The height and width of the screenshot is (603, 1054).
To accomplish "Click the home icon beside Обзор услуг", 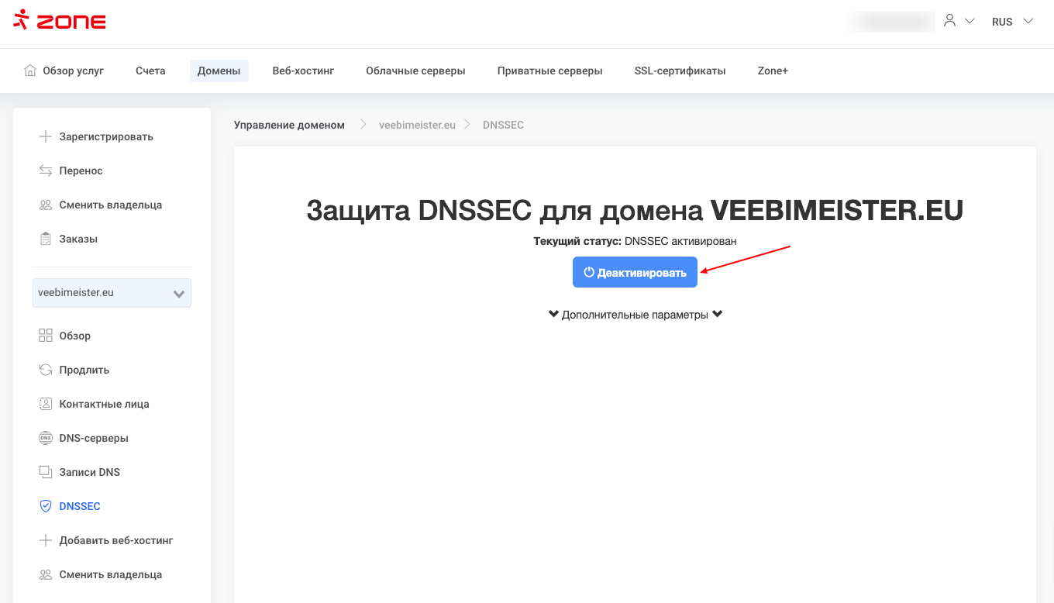I will pyautogui.click(x=30, y=71).
